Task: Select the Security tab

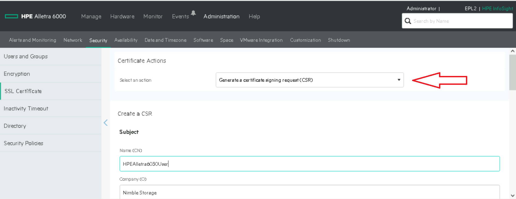Action: [x=98, y=40]
